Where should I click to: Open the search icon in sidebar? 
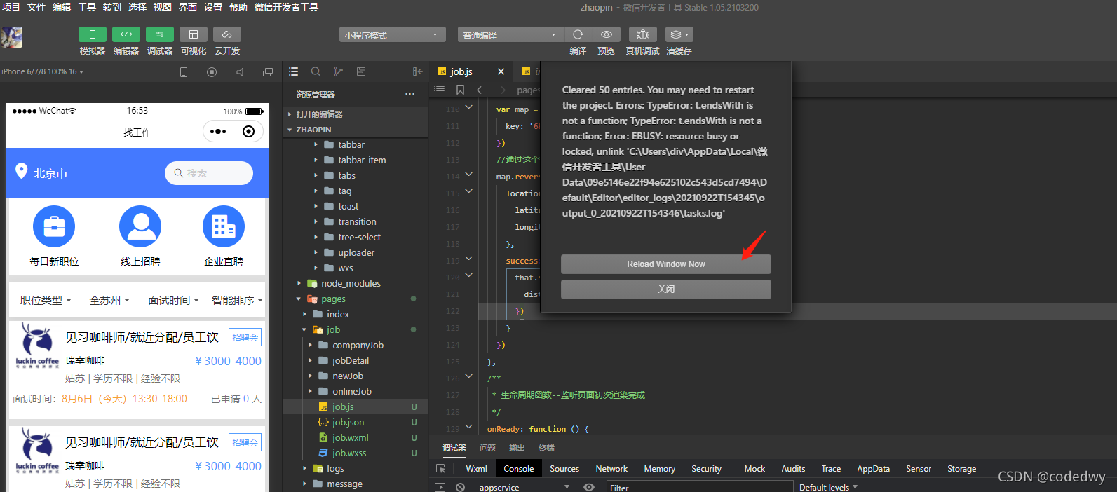[316, 71]
